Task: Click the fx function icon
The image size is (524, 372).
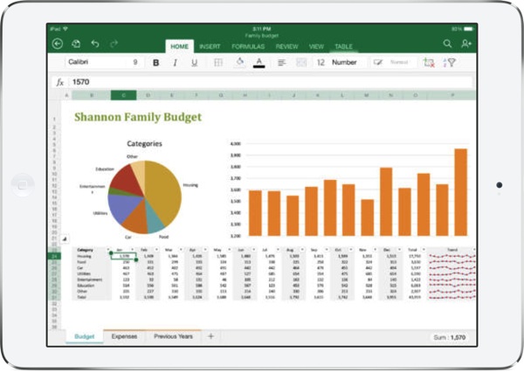Action: [59, 82]
